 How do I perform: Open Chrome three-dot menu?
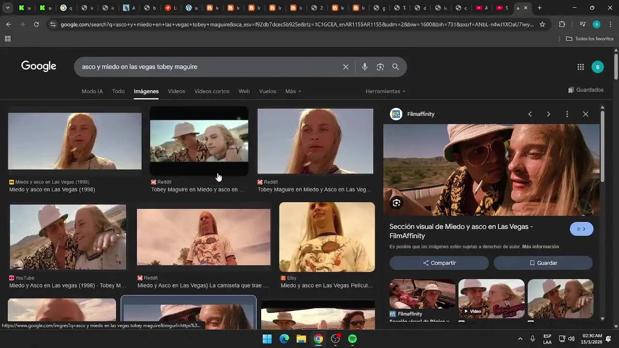click(610, 24)
